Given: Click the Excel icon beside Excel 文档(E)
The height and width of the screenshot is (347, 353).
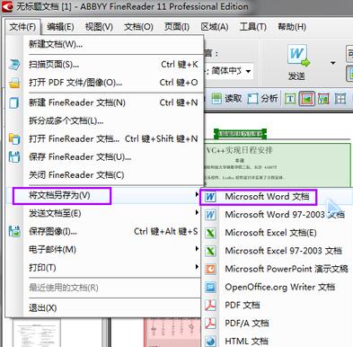Looking at the screenshot, I should tap(210, 233).
